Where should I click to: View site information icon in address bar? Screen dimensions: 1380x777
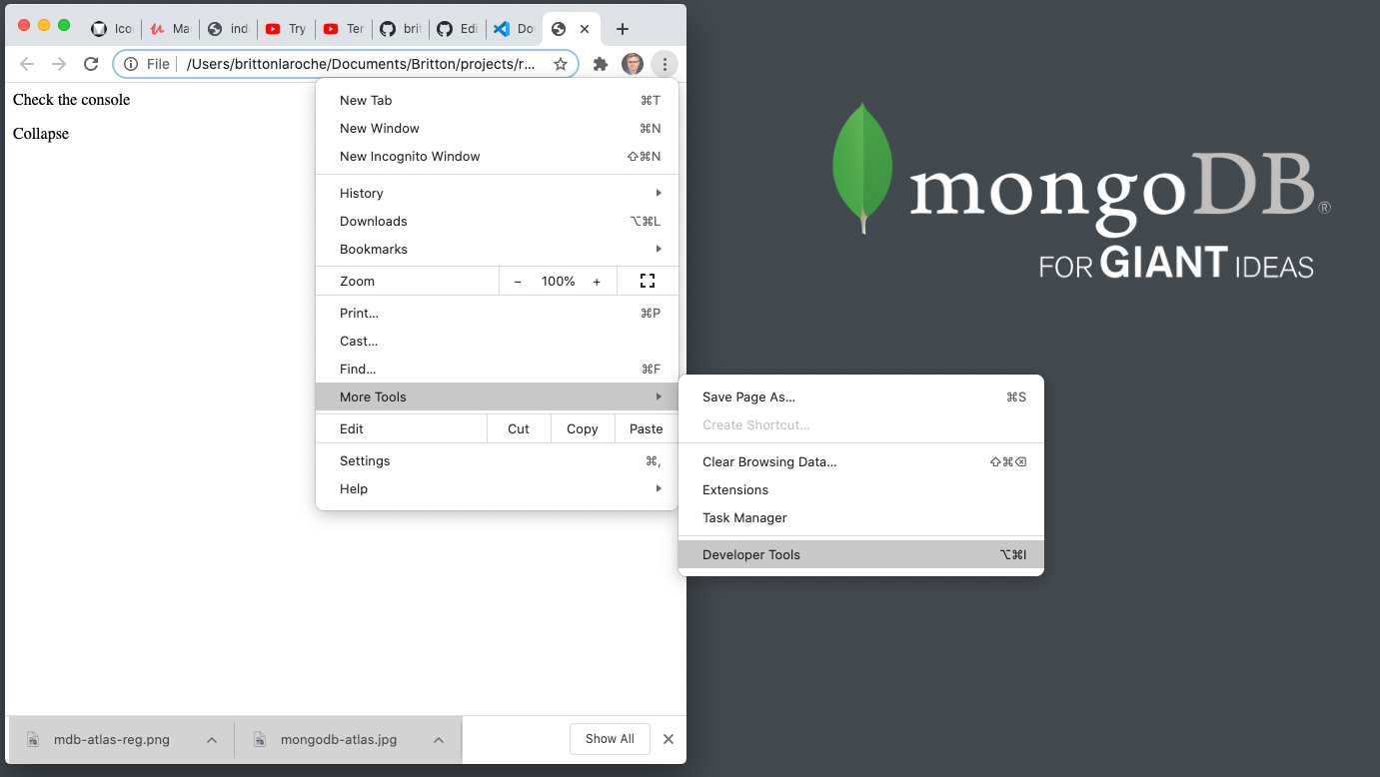tap(131, 64)
